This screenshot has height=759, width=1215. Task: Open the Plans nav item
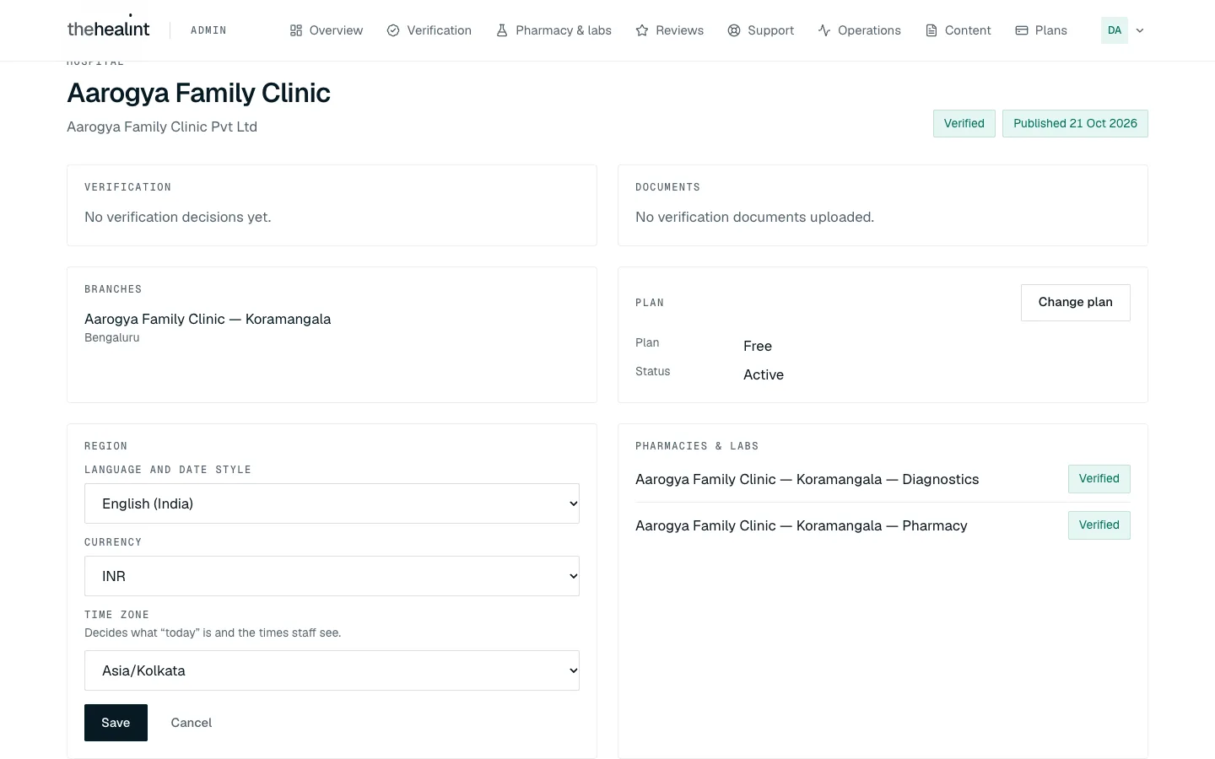tap(1042, 30)
